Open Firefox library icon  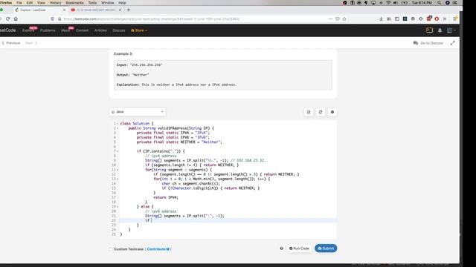[x=389, y=19]
